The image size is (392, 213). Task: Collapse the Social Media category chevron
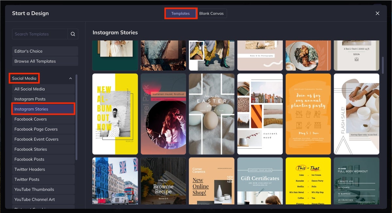coord(70,78)
